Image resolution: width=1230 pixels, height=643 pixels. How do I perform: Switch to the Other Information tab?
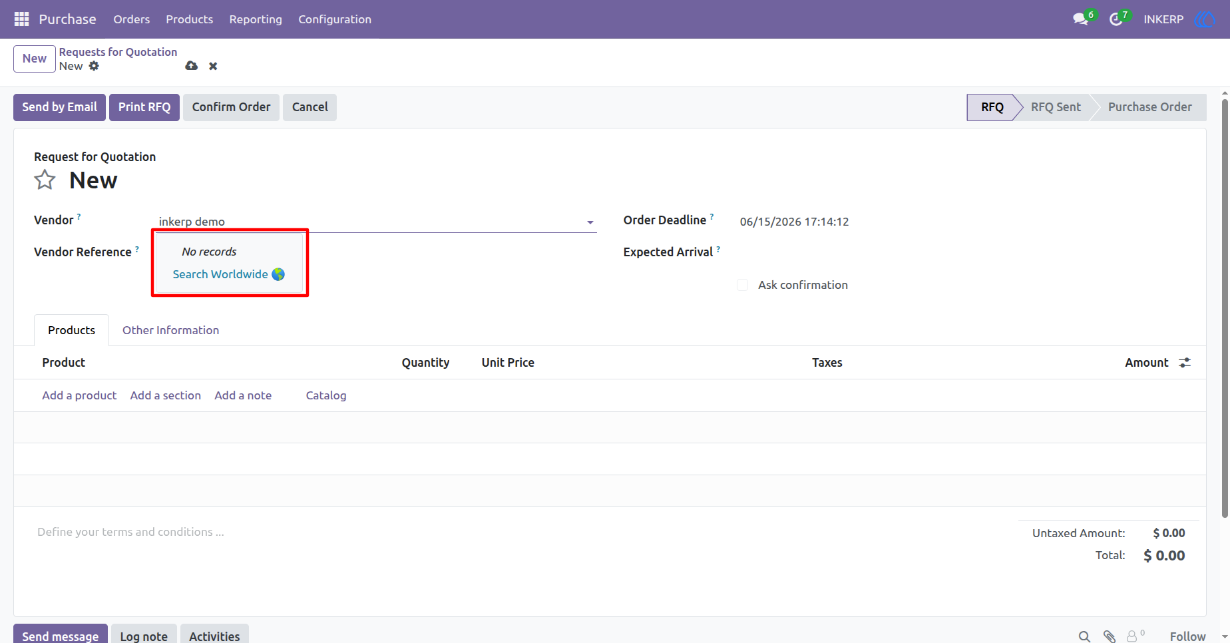pos(170,330)
